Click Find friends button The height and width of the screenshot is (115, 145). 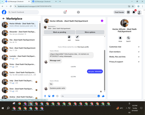119,12
